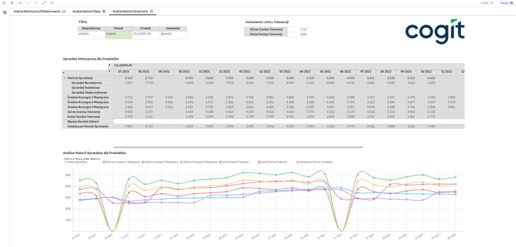The height and width of the screenshot is (247, 516).
Task: Click Ręczna Korekta Historii cell for 09 2021
Action: pos(164,122)
